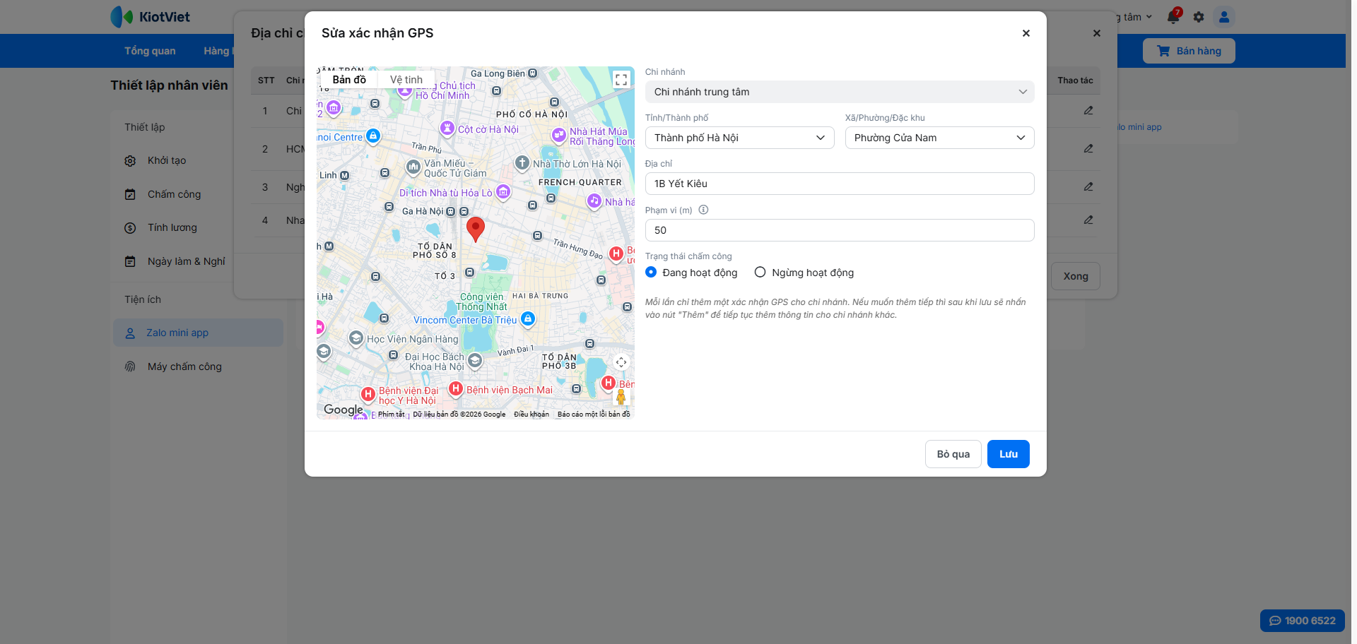Open the Chi nhánh dropdown
This screenshot has width=1357, height=644.
pyautogui.click(x=840, y=92)
